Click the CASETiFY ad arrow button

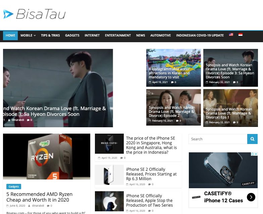coord(251,197)
